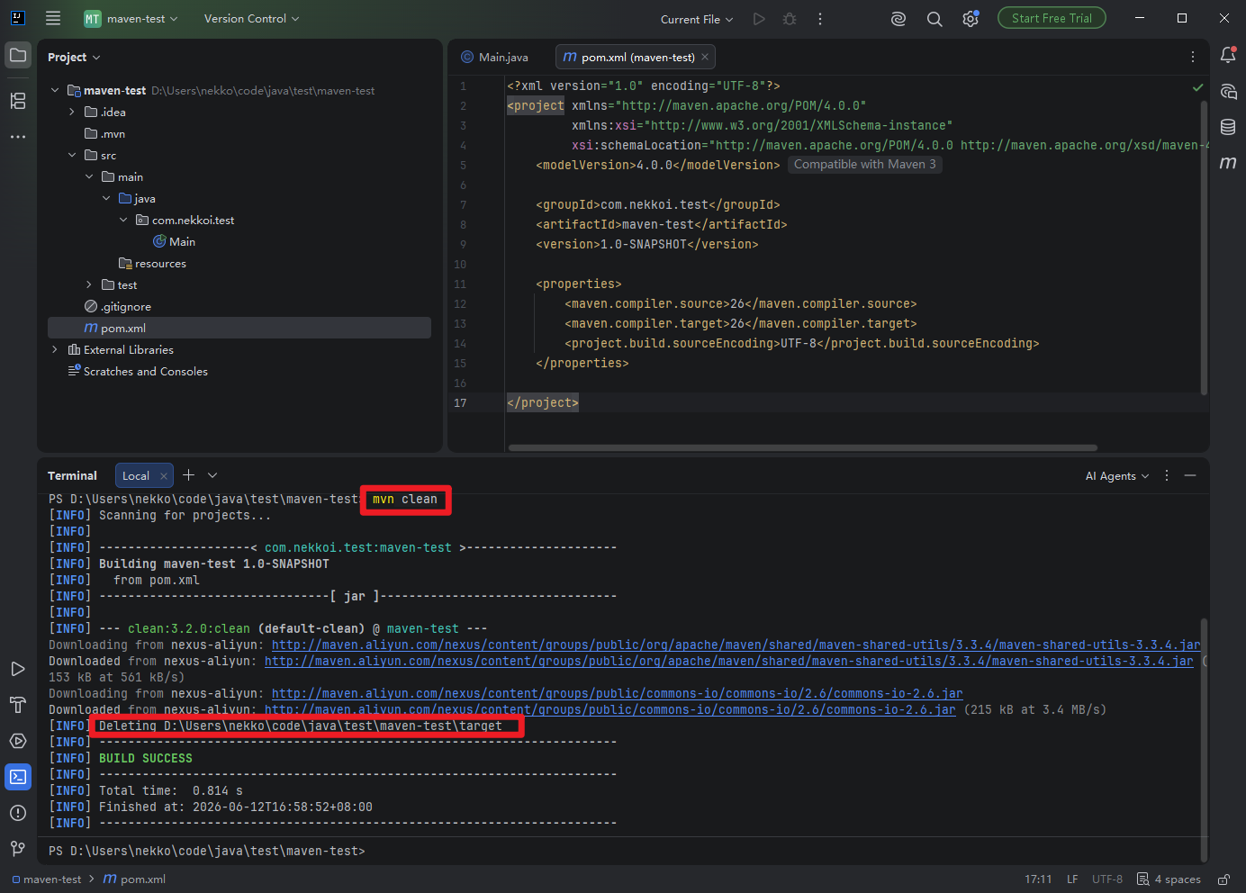Click pom.xml breadcrumb in status bar
Screen dimensions: 1246x893
135,879
